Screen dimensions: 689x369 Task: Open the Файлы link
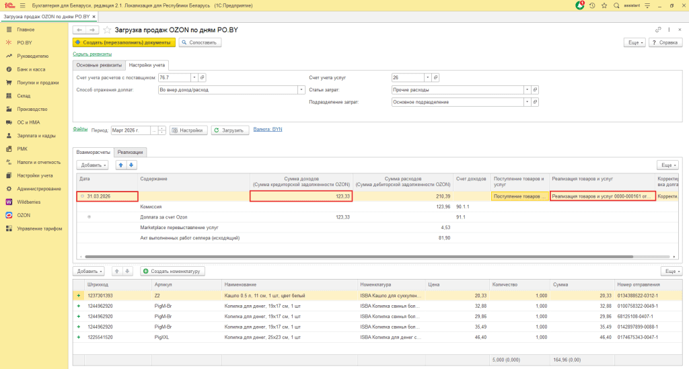point(80,129)
